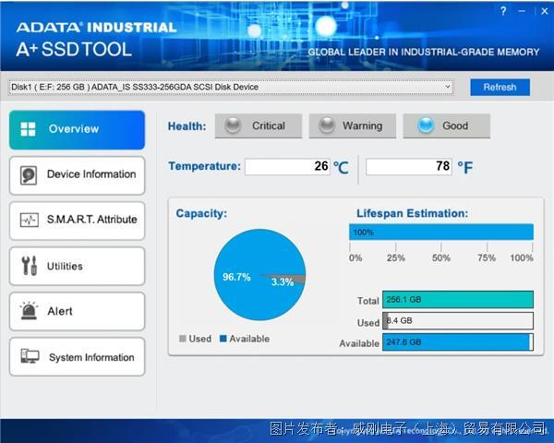Screen dimensions: 554x443
Task: Click the Utilities wrench icon
Action: pyautogui.click(x=29, y=266)
